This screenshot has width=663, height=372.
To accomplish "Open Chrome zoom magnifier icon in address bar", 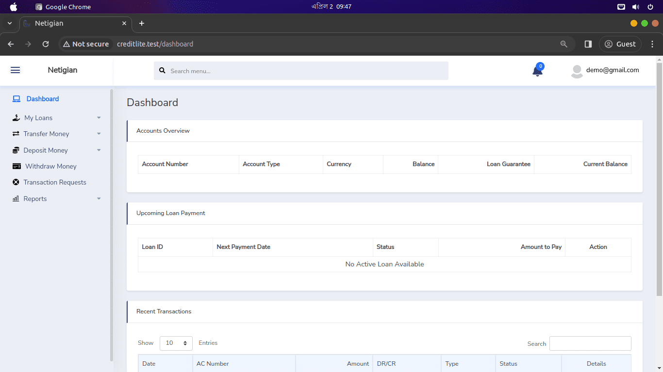I will pyautogui.click(x=564, y=44).
